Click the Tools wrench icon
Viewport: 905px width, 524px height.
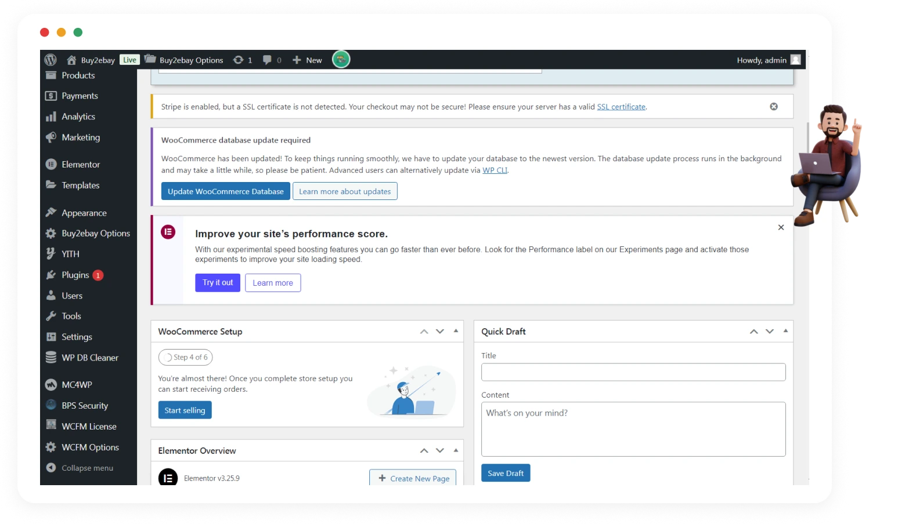pyautogui.click(x=51, y=316)
